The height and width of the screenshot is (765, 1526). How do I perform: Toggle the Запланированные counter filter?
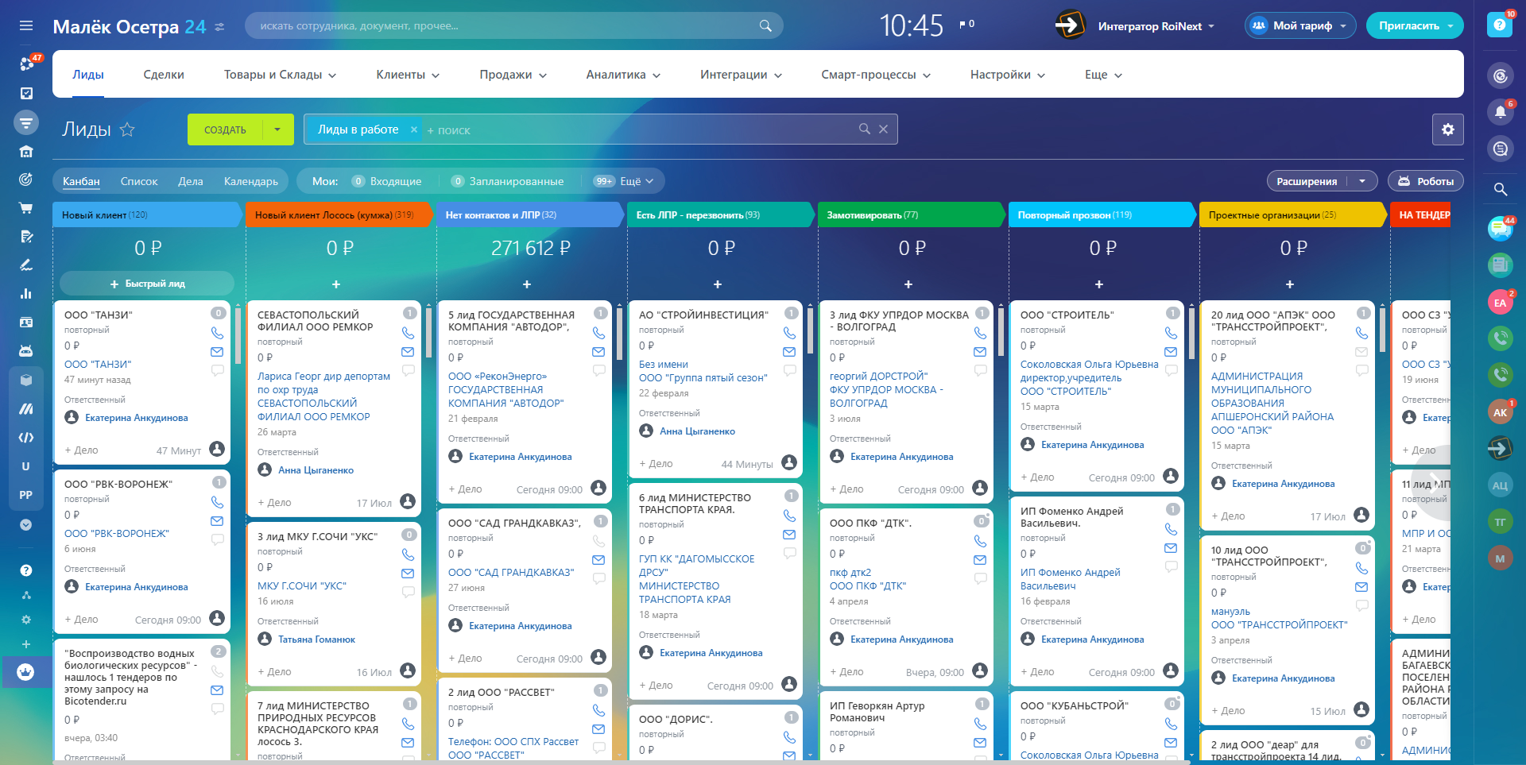507,181
